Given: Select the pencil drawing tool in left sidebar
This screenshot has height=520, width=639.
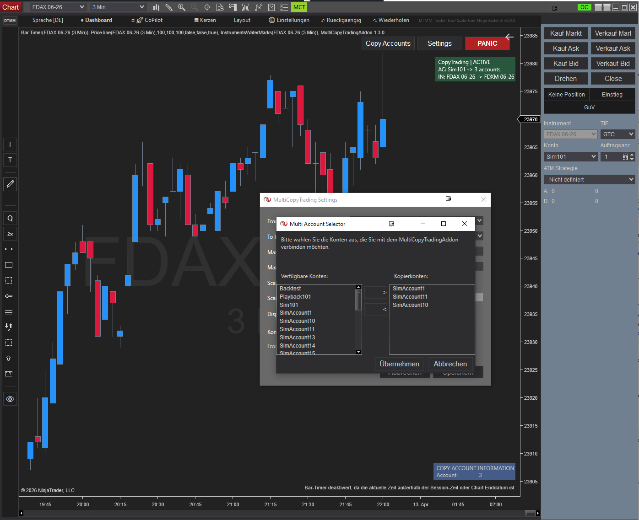Looking at the screenshot, I should pyautogui.click(x=10, y=184).
